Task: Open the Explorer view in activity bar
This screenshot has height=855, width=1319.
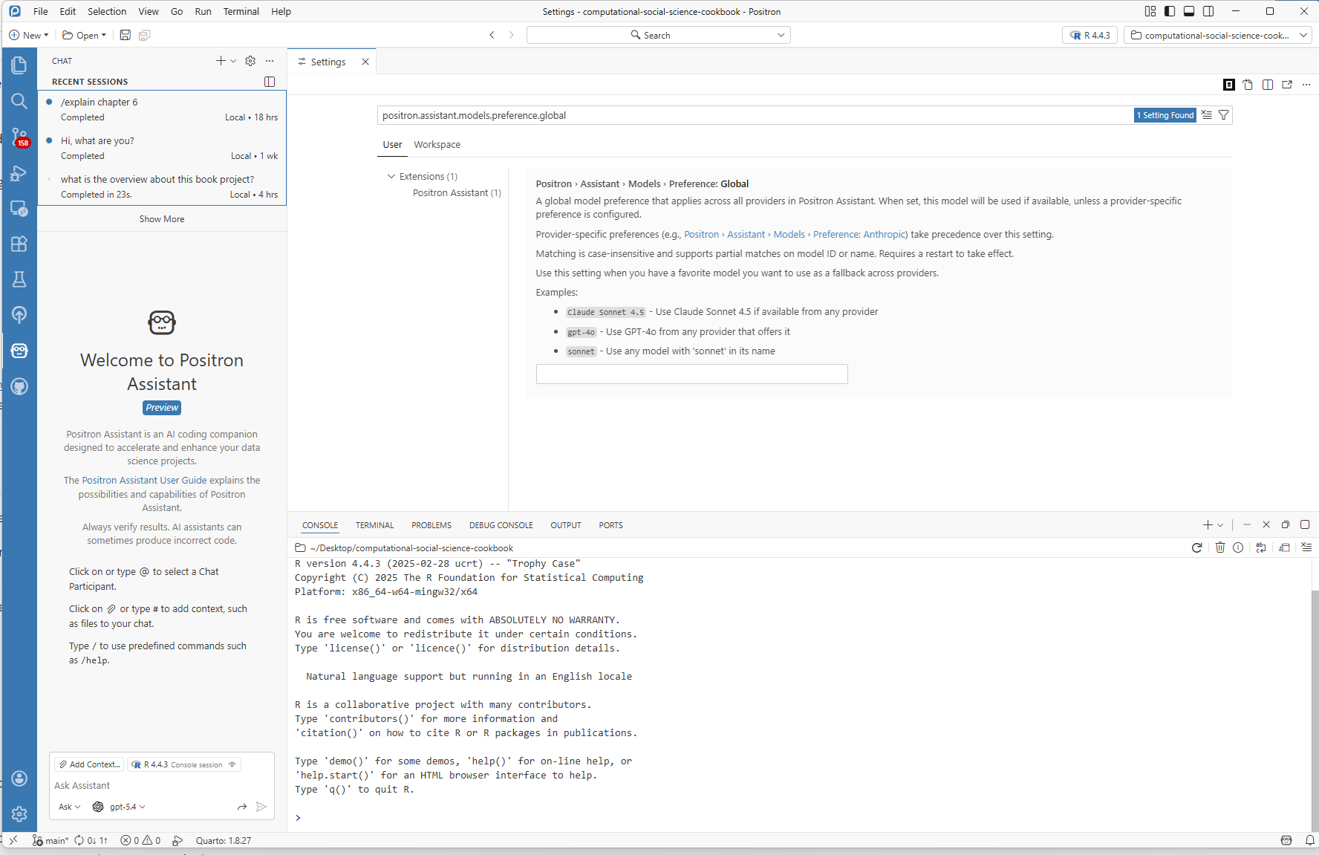Action: point(19,65)
